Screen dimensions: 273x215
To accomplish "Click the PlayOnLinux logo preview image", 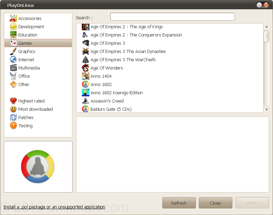I will pyautogui.click(x=38, y=166).
